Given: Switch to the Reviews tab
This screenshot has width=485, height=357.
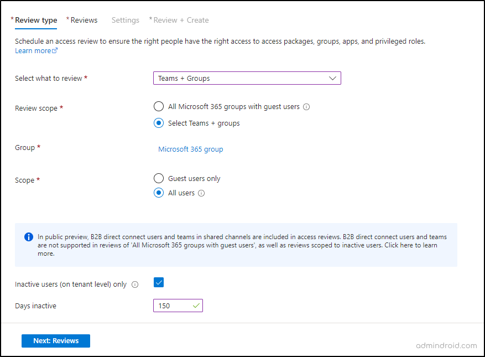Looking at the screenshot, I should [84, 20].
